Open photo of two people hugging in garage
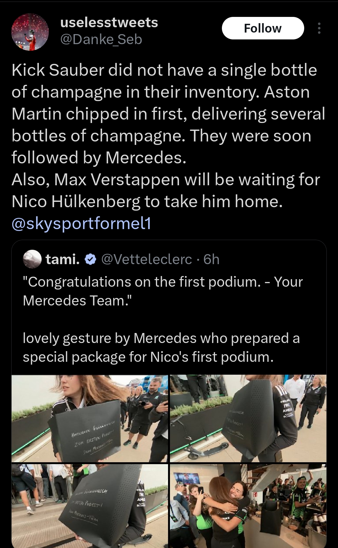The height and width of the screenshot is (548, 338). (x=248, y=506)
